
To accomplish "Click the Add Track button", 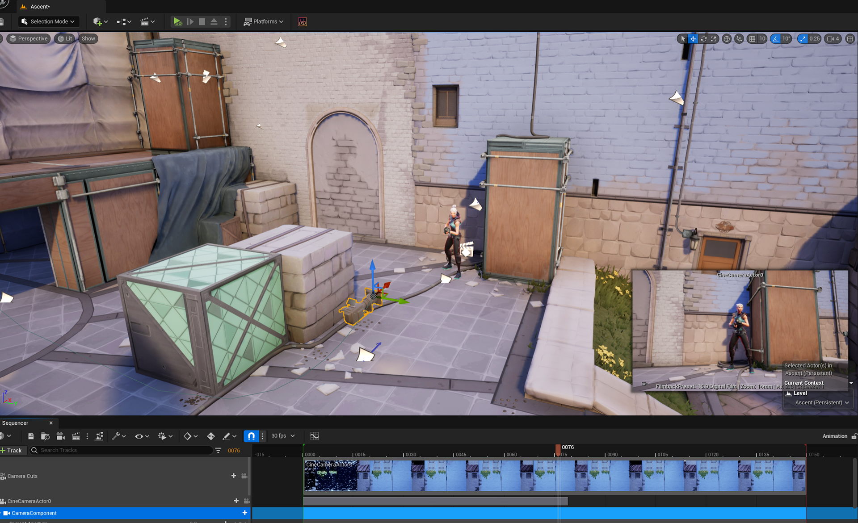I will pos(13,450).
